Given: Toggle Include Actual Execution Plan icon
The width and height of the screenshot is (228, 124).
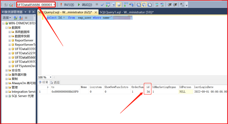Looking at the screenshot, I should (x=126, y=5).
